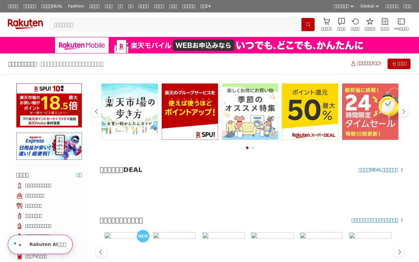This screenshot has height=262, width=419.
Task: Open the Rakuten Ichiba guide carousel banner
Action: coord(130,112)
